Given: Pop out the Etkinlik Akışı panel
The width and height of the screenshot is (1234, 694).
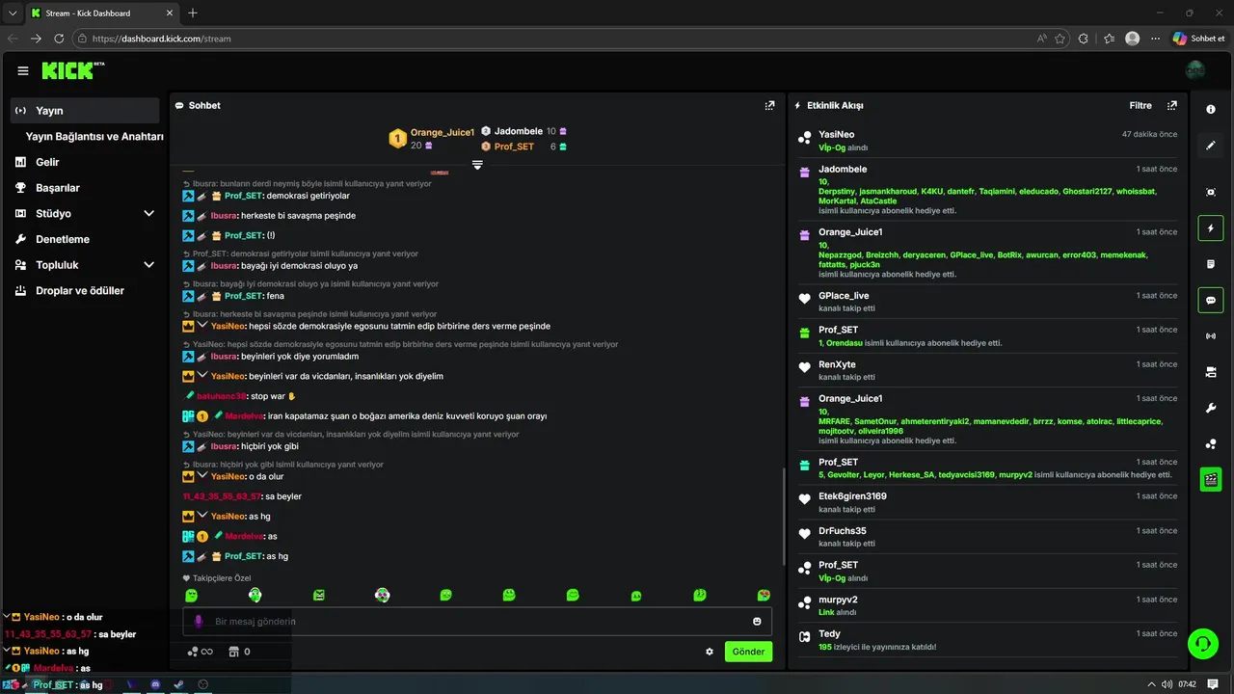Looking at the screenshot, I should [x=1171, y=105].
